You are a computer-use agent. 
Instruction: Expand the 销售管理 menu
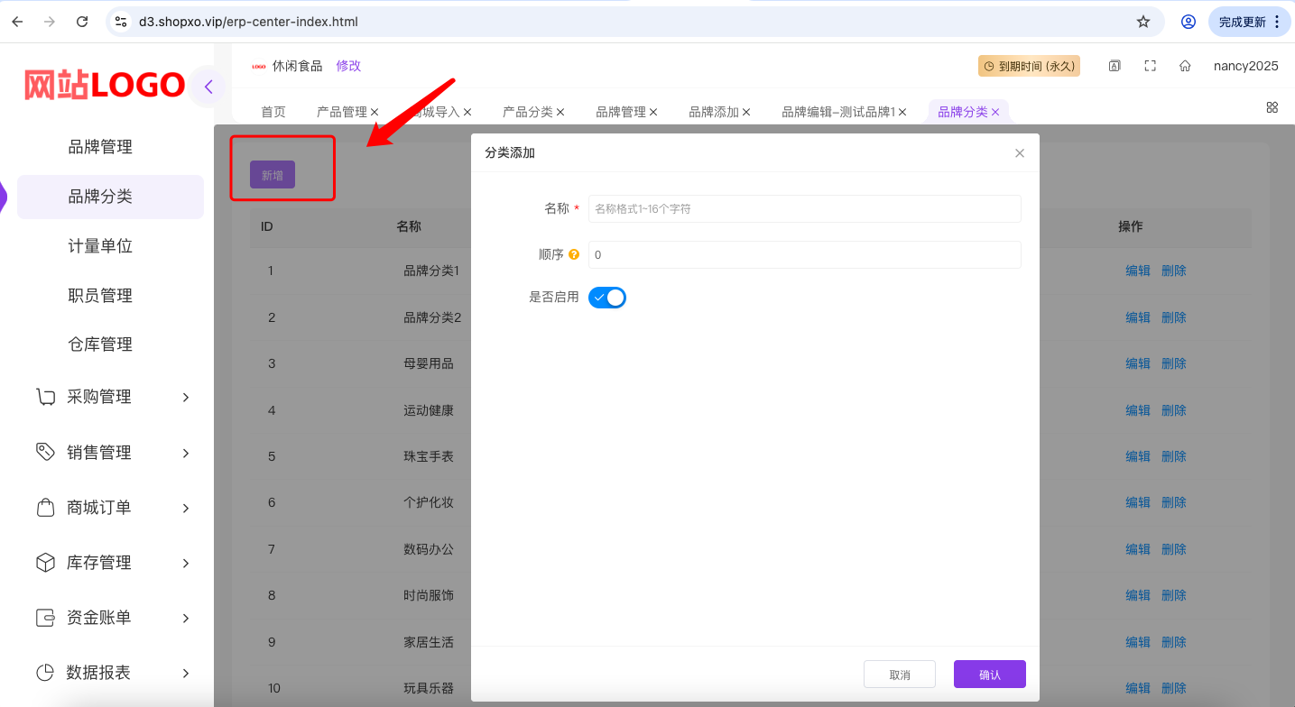click(x=114, y=453)
